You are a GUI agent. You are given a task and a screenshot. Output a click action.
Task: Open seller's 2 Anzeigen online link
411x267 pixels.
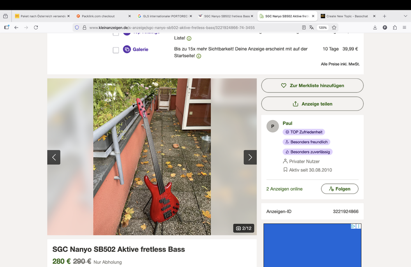coord(284,189)
